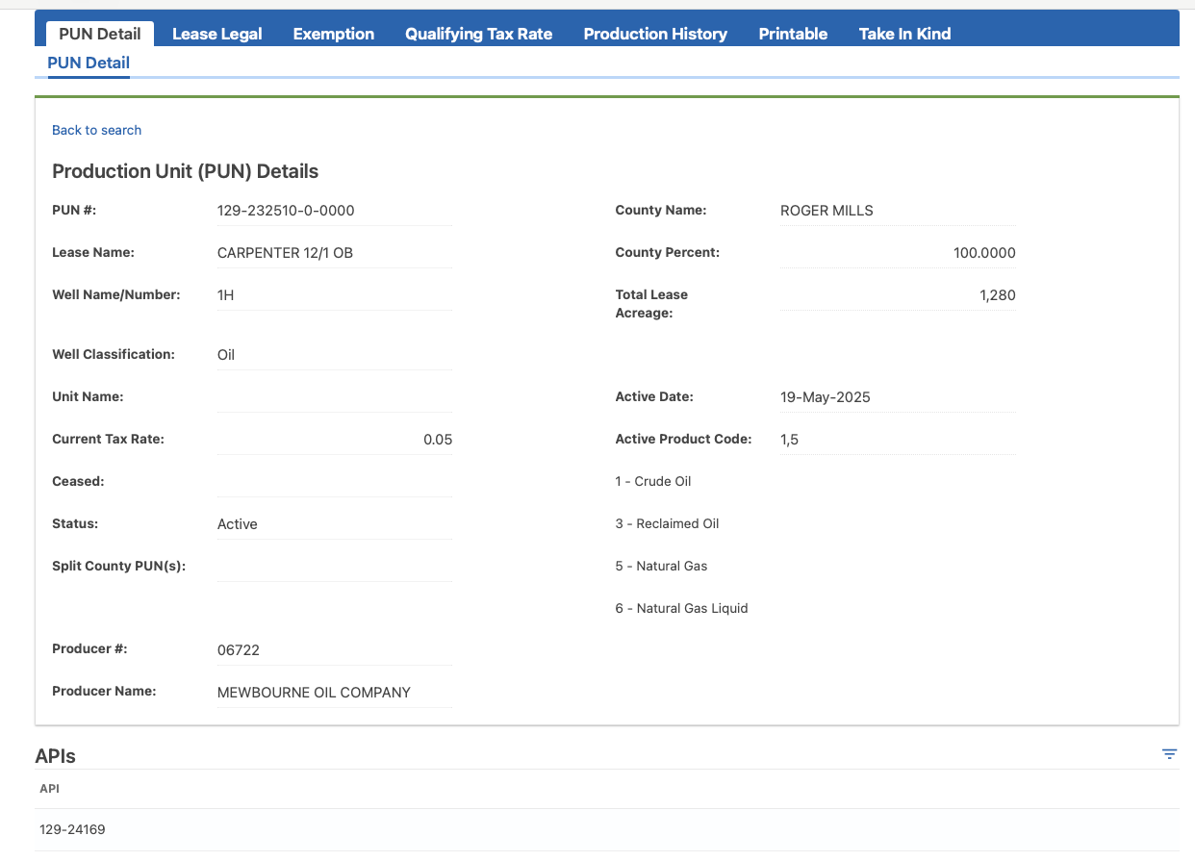Select the API row 129-24169
The height and width of the screenshot is (861, 1195).
(607, 829)
